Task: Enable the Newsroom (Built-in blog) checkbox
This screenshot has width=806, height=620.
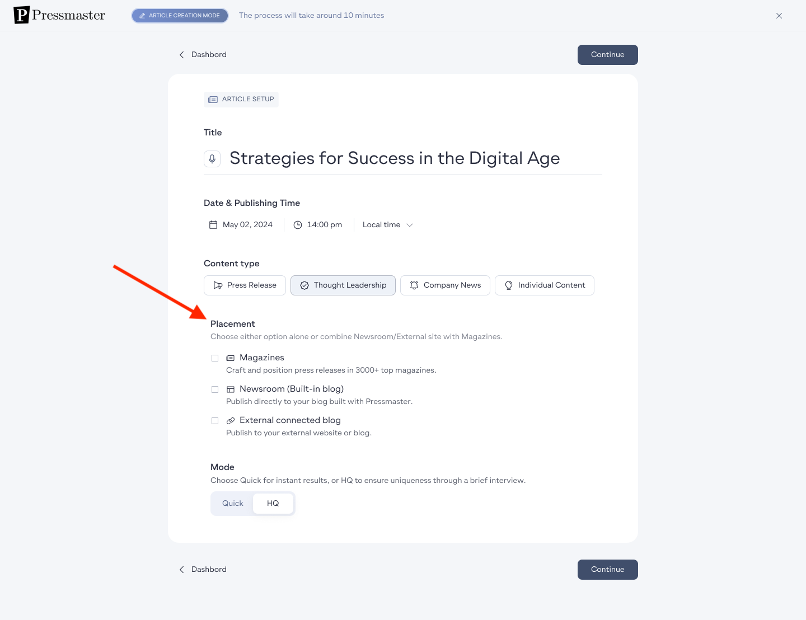Action: 215,389
